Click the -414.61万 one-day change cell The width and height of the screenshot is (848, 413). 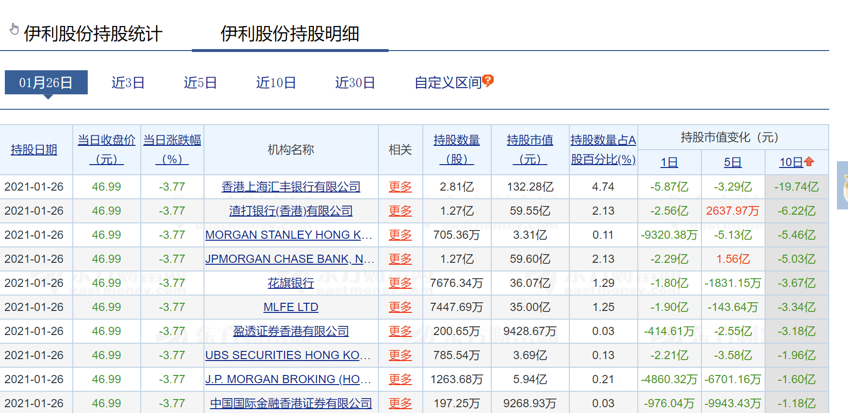point(669,331)
